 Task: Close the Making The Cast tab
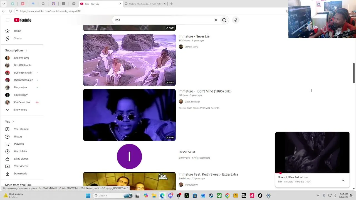165,4
